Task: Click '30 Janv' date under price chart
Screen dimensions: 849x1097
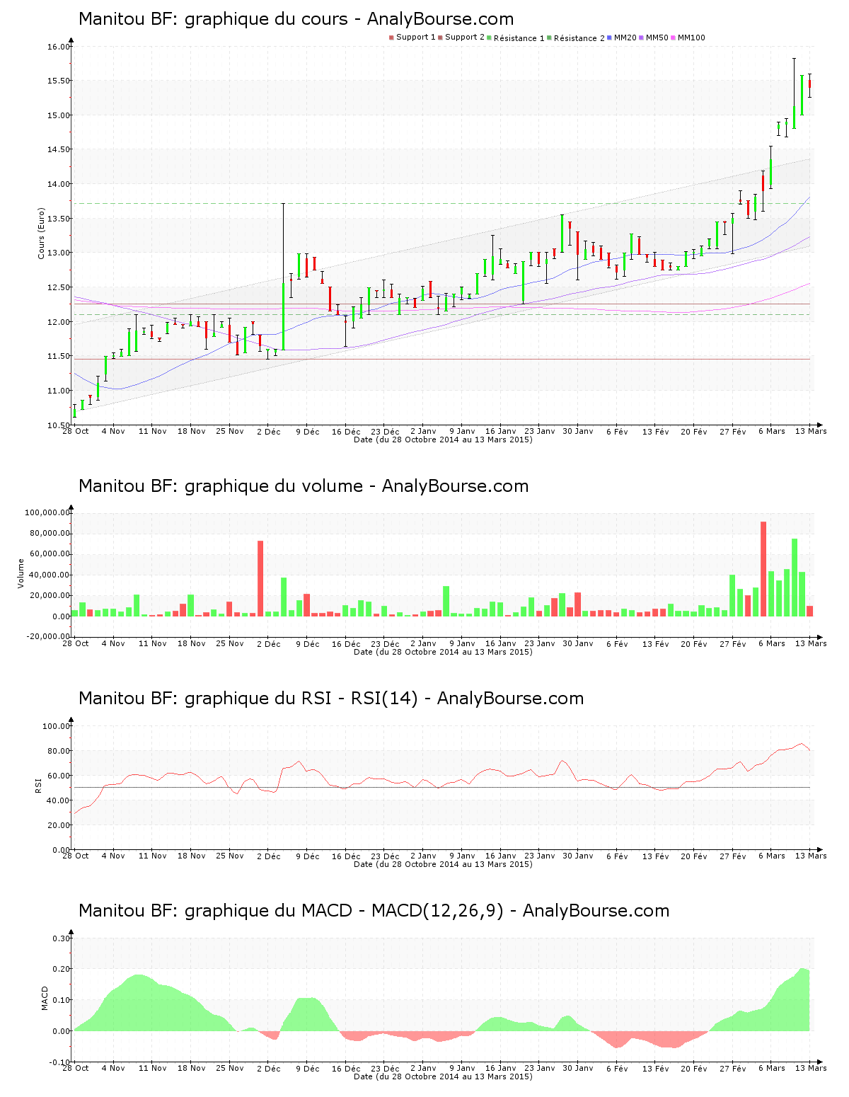Action: 578,431
